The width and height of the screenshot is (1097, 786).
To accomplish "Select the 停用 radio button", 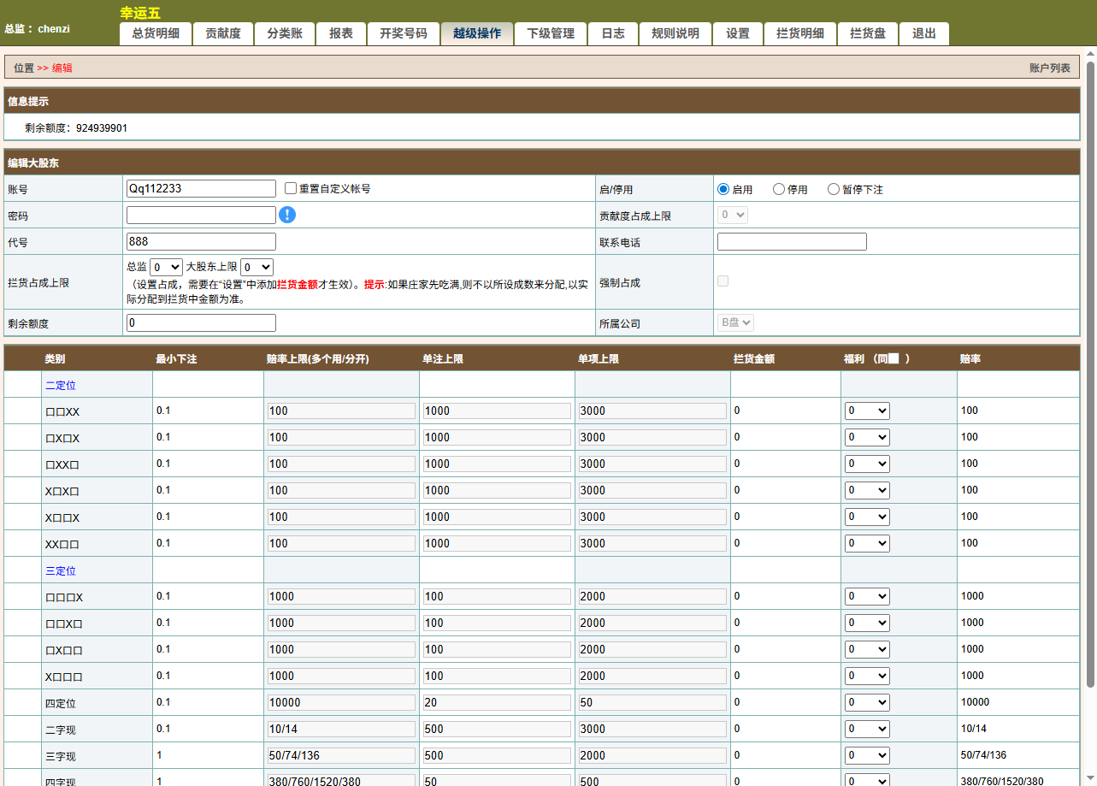I will pyautogui.click(x=778, y=189).
